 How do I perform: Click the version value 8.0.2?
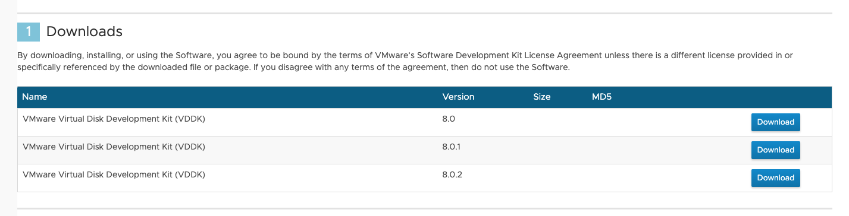coord(453,174)
